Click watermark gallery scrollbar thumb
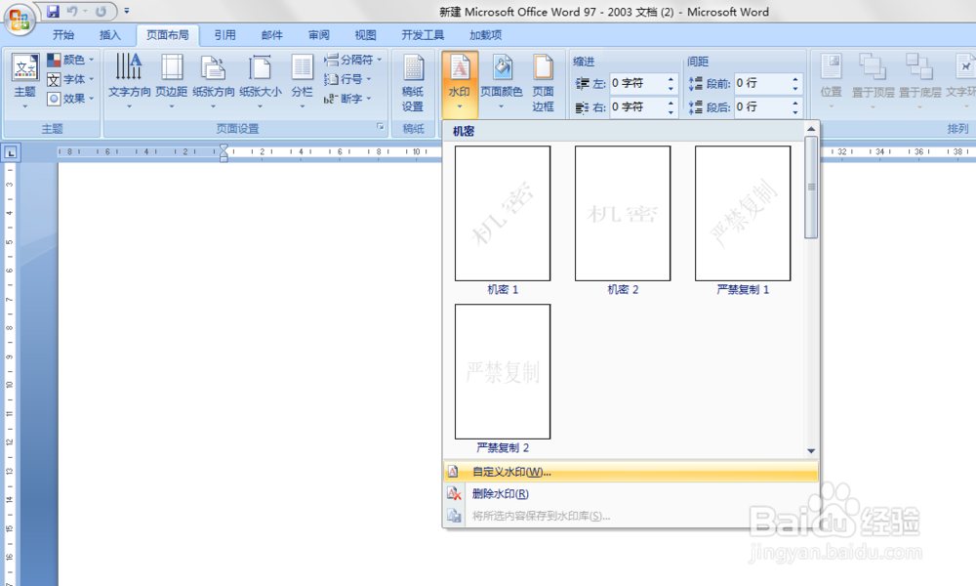Screen dimensions: 976x586 tap(810, 187)
